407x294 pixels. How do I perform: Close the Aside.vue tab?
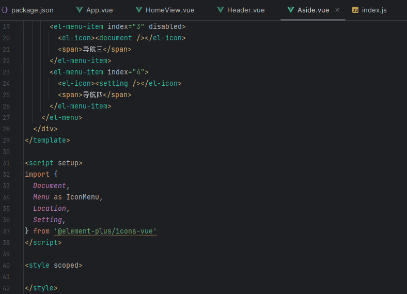point(337,10)
